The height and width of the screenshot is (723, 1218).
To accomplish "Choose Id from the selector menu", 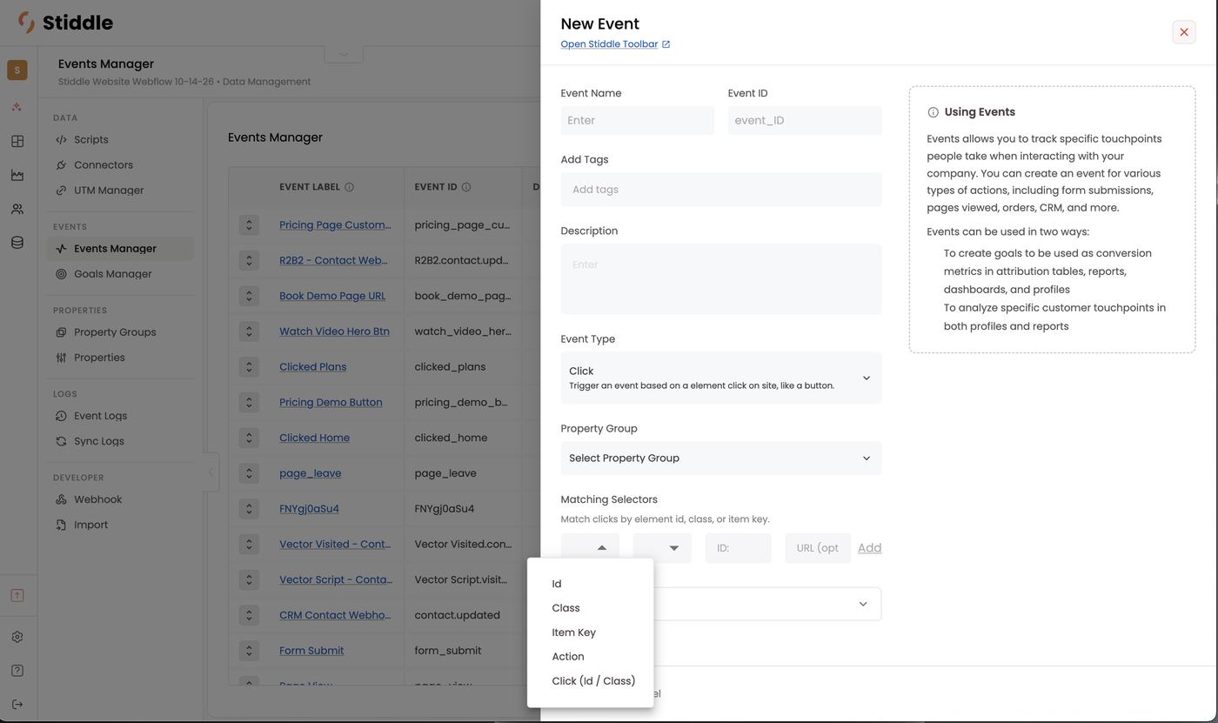I will point(590,584).
